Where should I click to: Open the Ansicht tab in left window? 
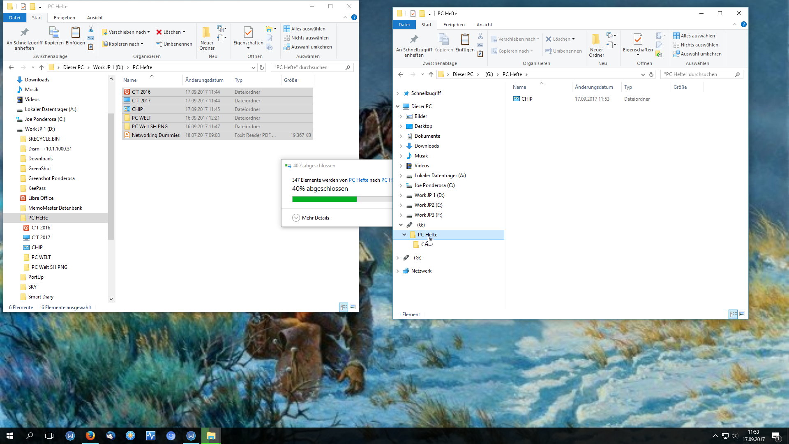click(x=95, y=18)
